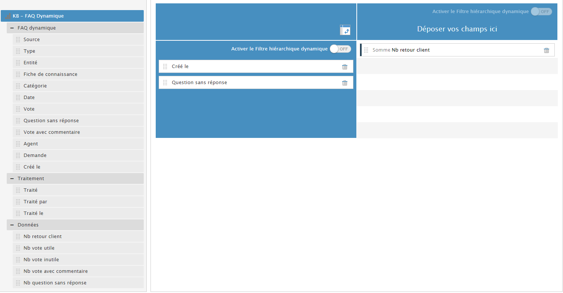Click the 'Déposer vos champs ici' drop zone
The image size is (563, 293).
[x=457, y=29]
